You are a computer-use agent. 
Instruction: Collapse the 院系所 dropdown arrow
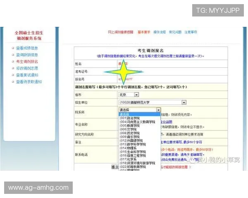158,110
